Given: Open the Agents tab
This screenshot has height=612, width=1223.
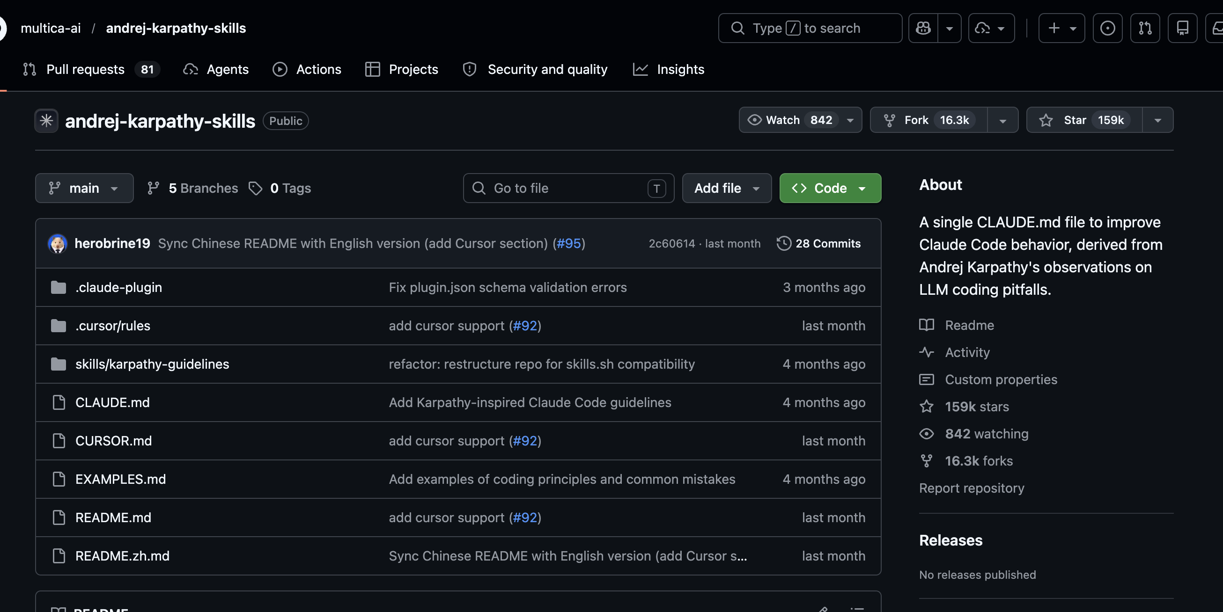Looking at the screenshot, I should coord(216,69).
